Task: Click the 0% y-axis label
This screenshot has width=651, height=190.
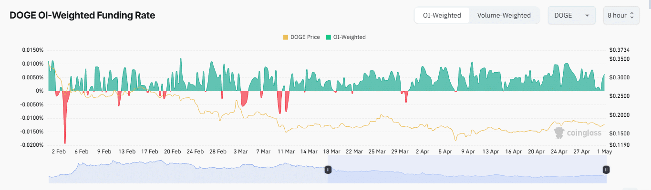Action: point(39,91)
